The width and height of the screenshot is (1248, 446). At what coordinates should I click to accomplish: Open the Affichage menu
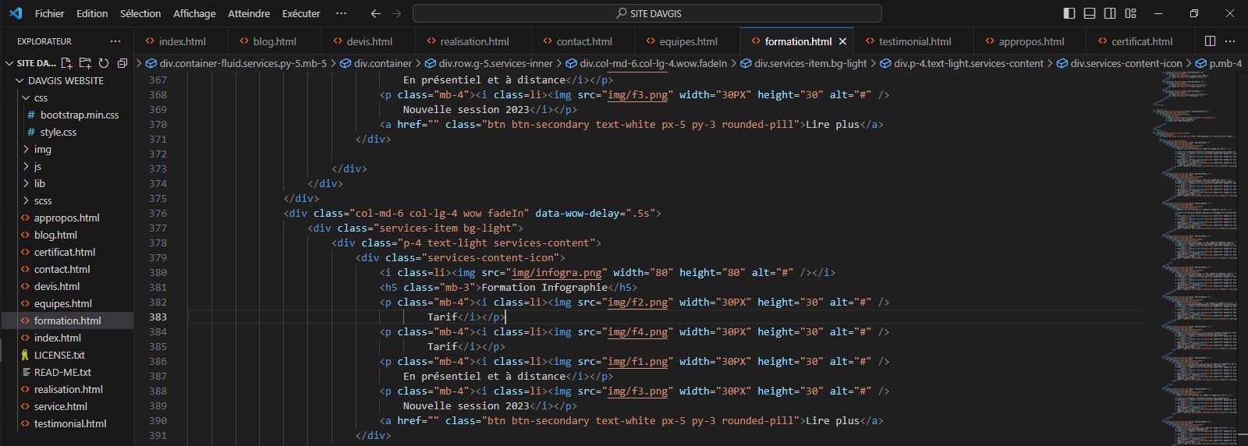(194, 13)
